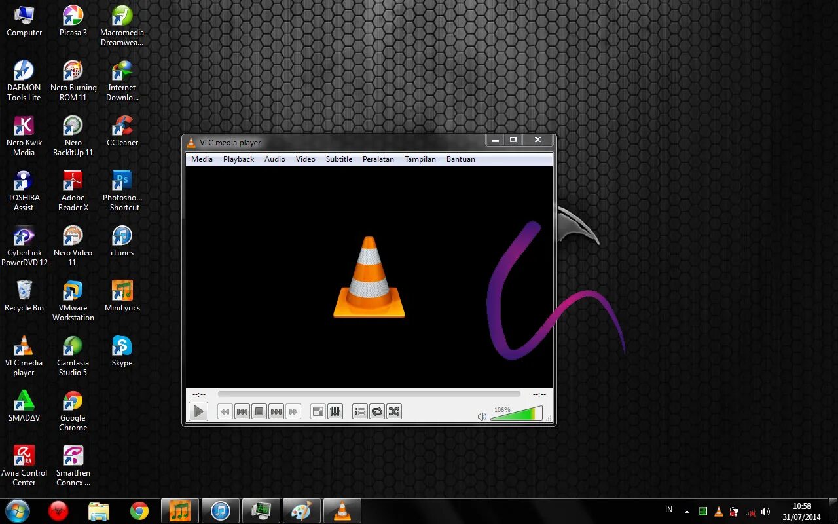Select Avira Control Center icon
This screenshot has height=524, width=838.
pos(24,466)
